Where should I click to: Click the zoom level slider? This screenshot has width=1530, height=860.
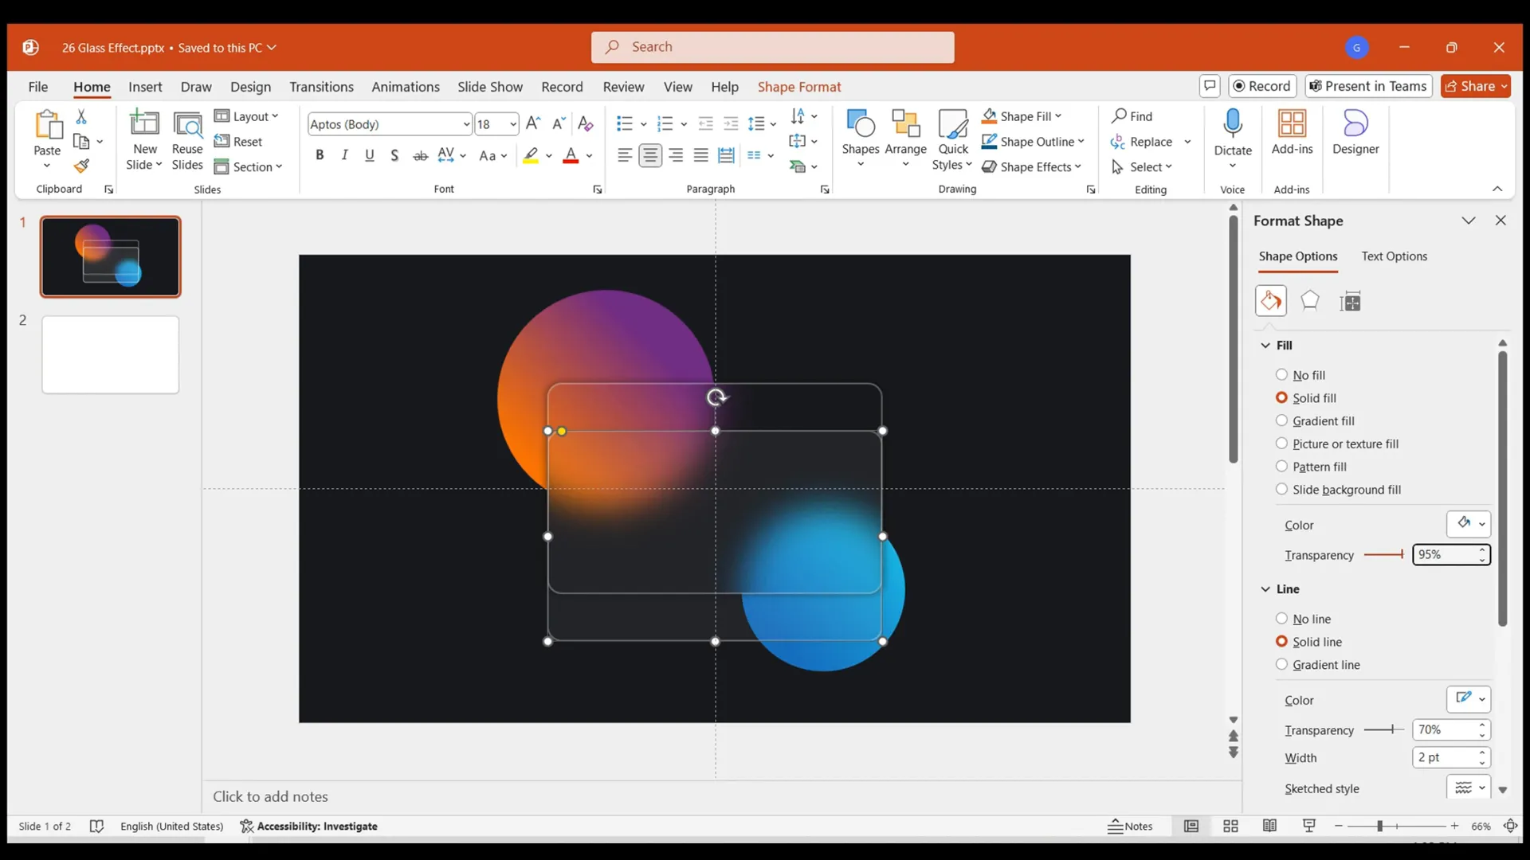point(1396,826)
